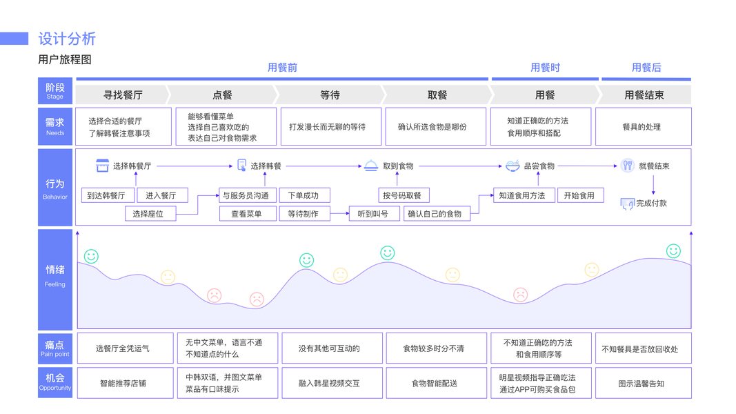Click the 进入餐厅 behavior box
This screenshot has width=736, height=414.
(x=162, y=195)
